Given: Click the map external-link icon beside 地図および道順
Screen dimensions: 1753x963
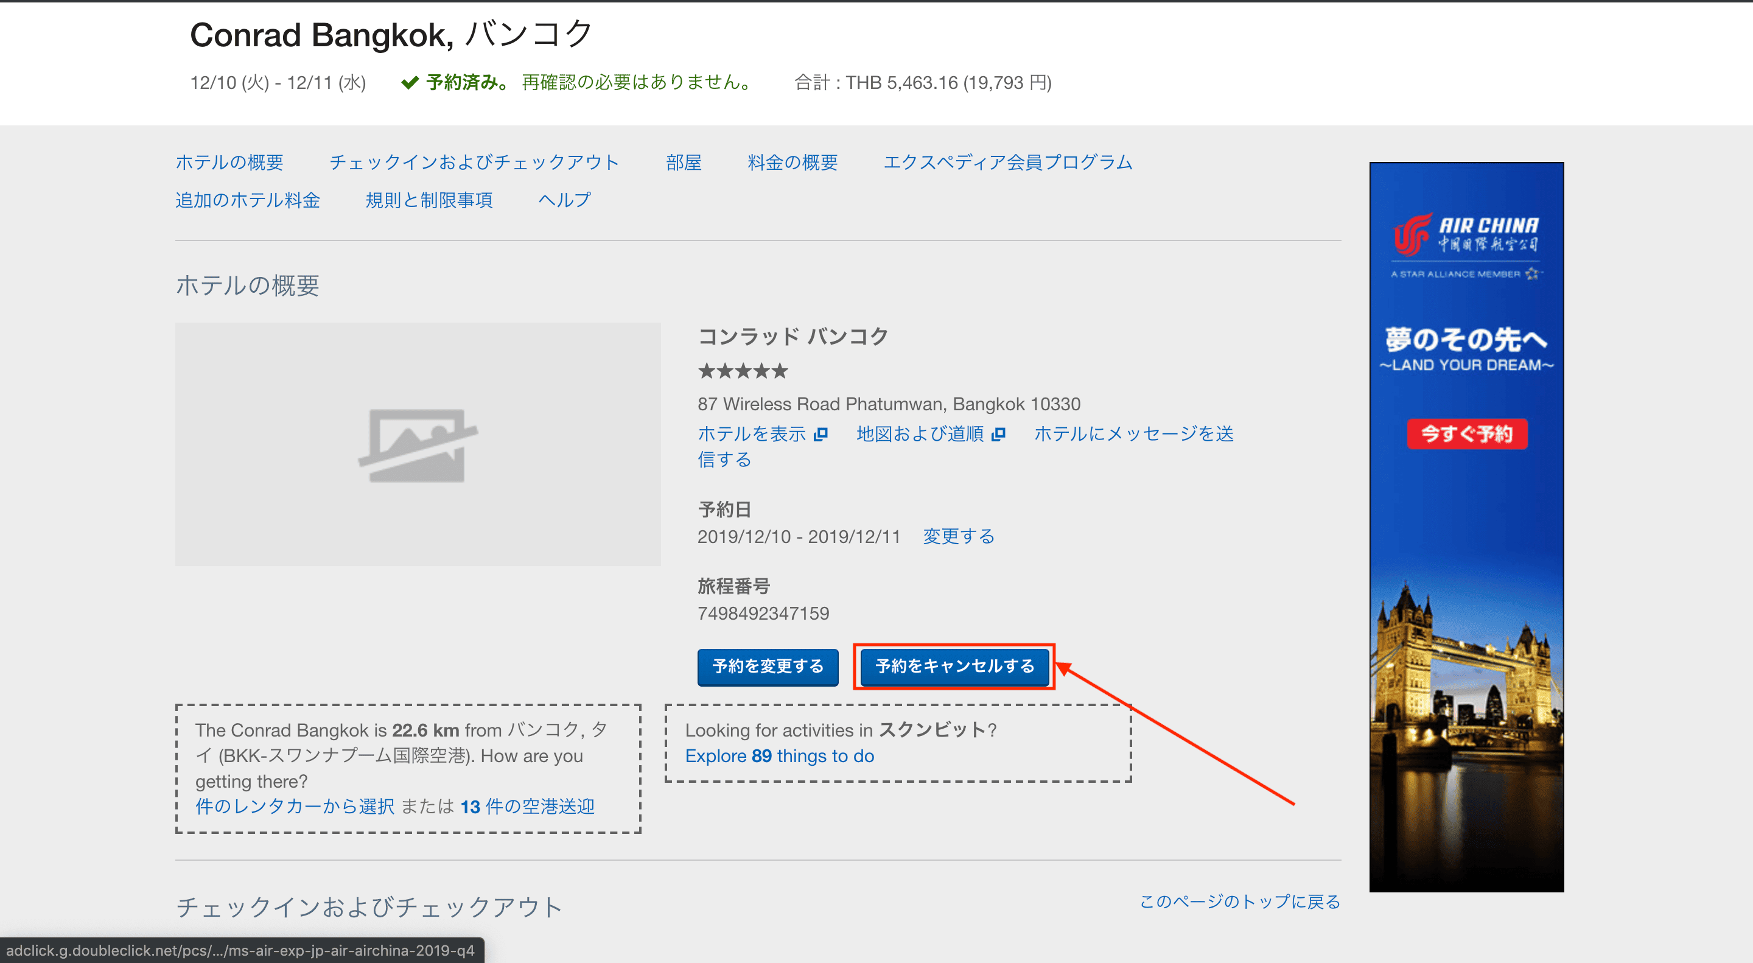Looking at the screenshot, I should click(x=999, y=433).
